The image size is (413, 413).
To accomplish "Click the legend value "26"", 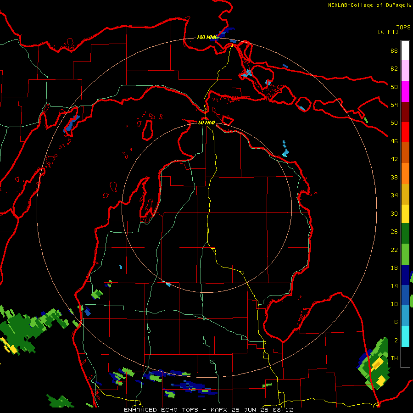I will click(394, 232).
